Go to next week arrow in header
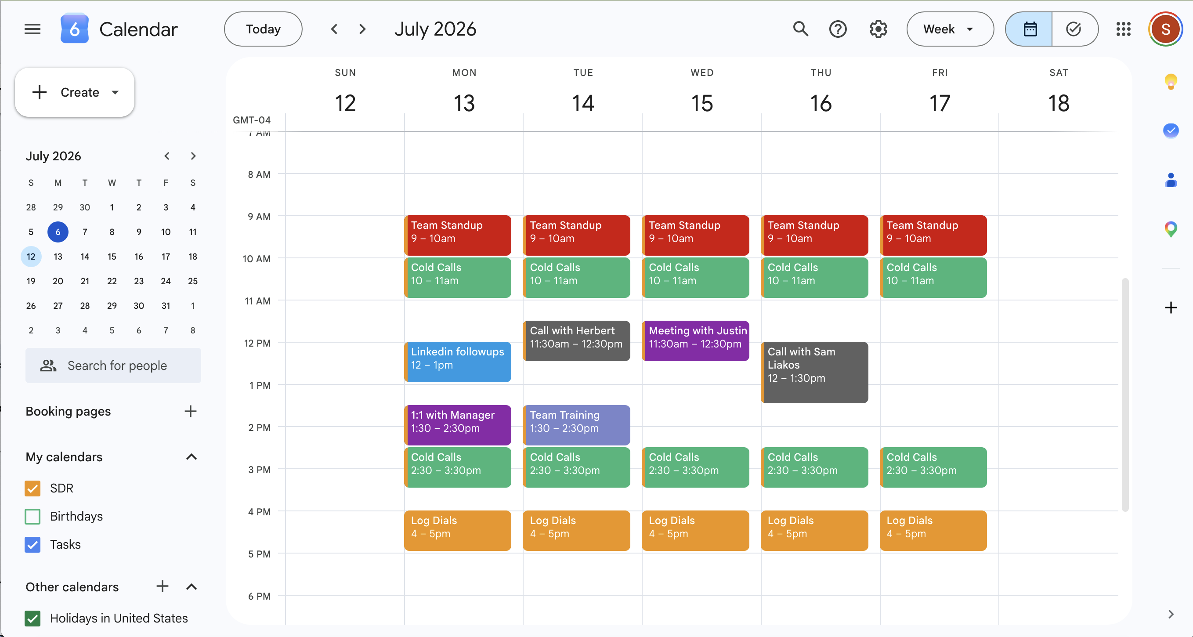This screenshot has height=637, width=1193. 363,29
